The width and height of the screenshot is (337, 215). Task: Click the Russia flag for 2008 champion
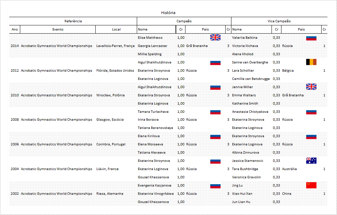(x=215, y=112)
